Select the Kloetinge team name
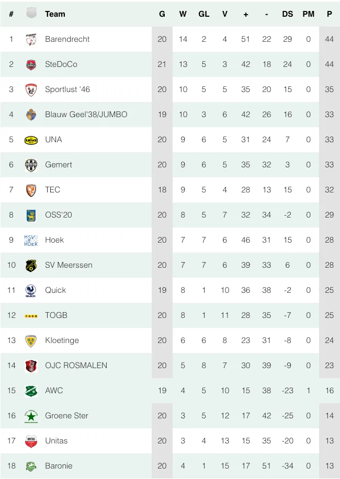The height and width of the screenshot is (479, 340). pyautogui.click(x=62, y=340)
